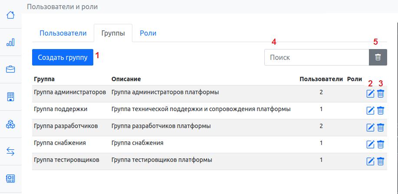
Task: Click the gray trash button beside search
Action: pos(378,57)
